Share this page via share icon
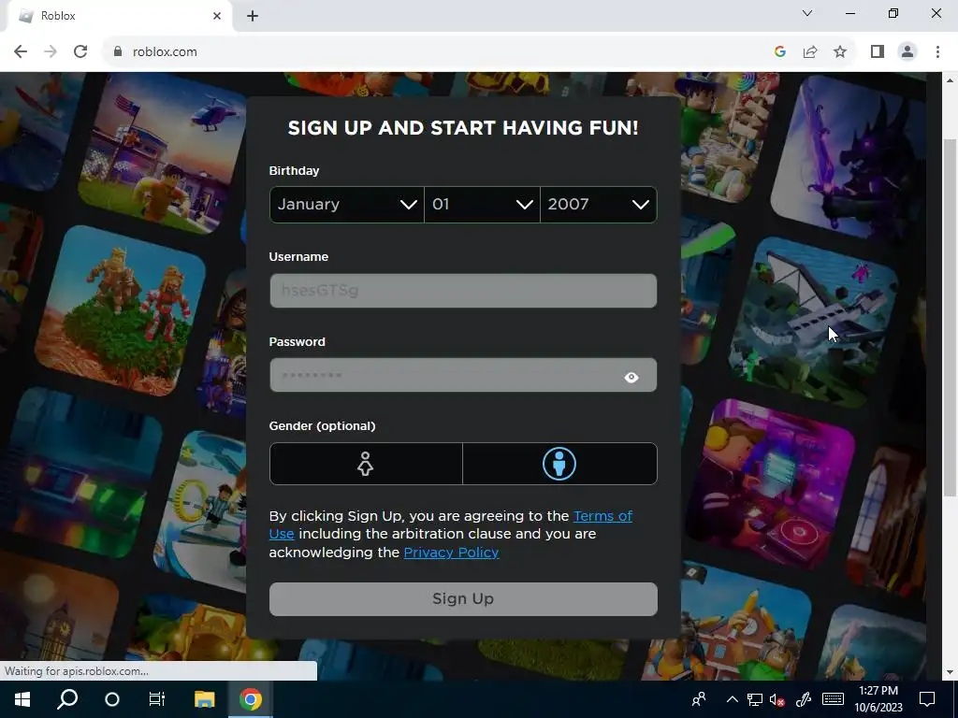The height and width of the screenshot is (718, 958). 810,52
